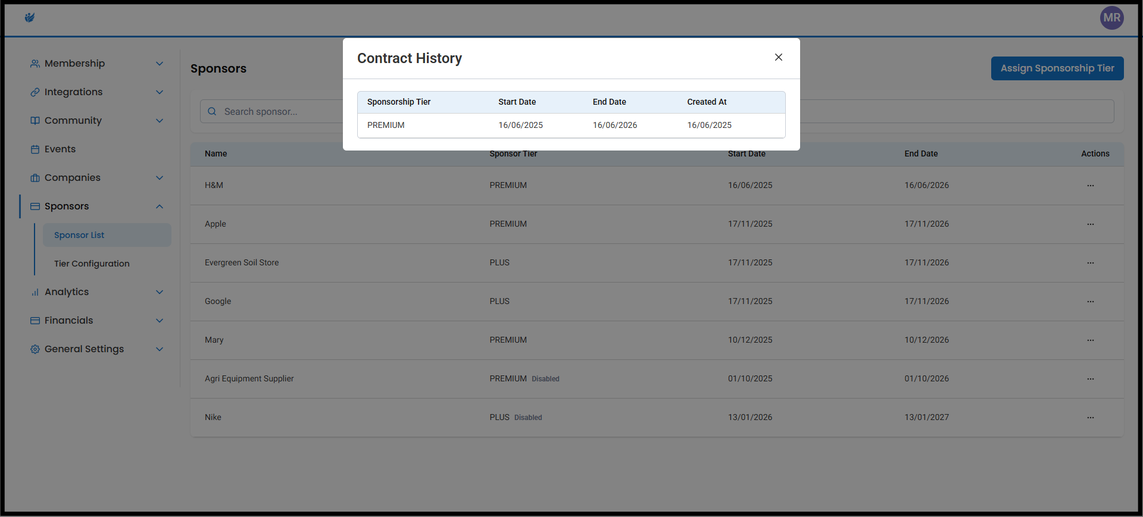The height and width of the screenshot is (517, 1143).
Task: Collapse the Sponsors sidebar section
Action: point(159,206)
